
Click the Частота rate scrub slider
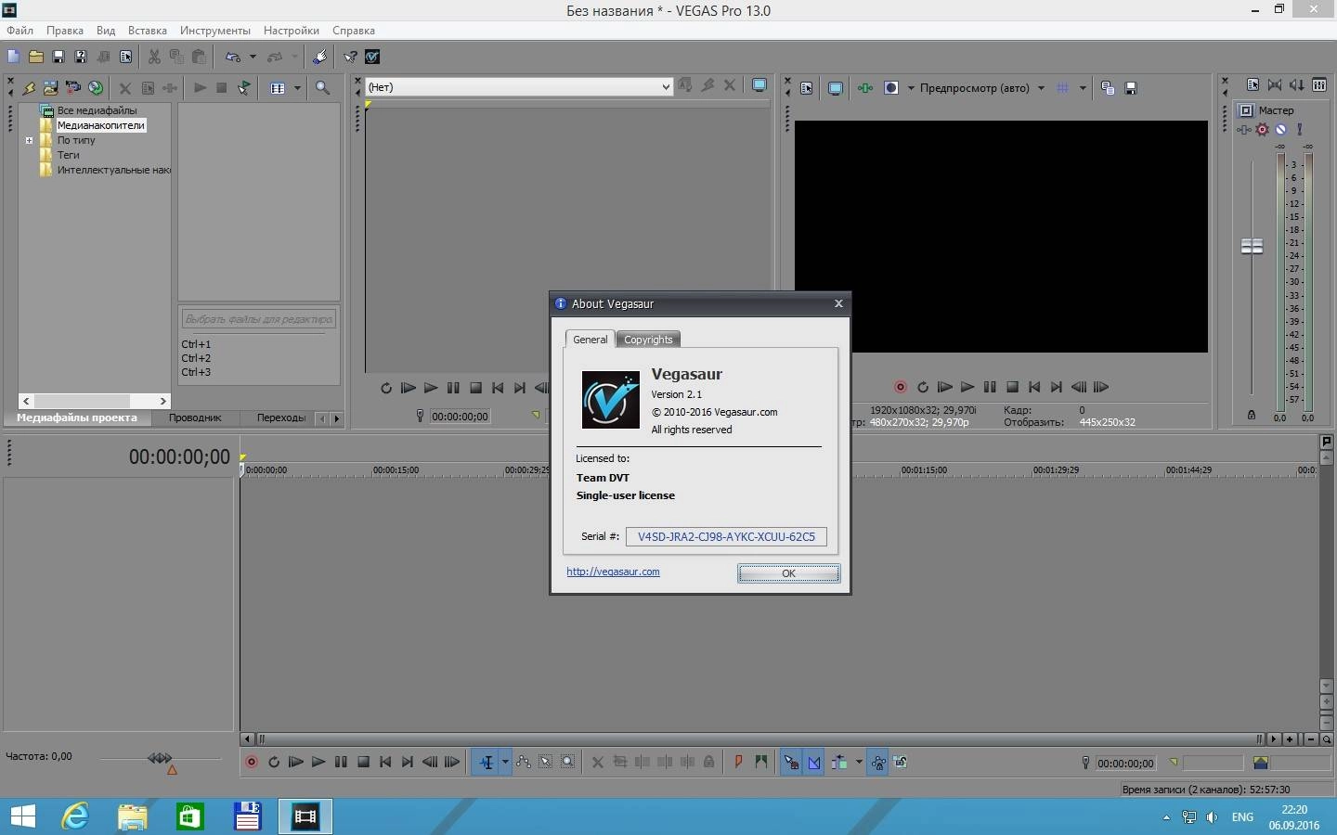[x=161, y=759]
